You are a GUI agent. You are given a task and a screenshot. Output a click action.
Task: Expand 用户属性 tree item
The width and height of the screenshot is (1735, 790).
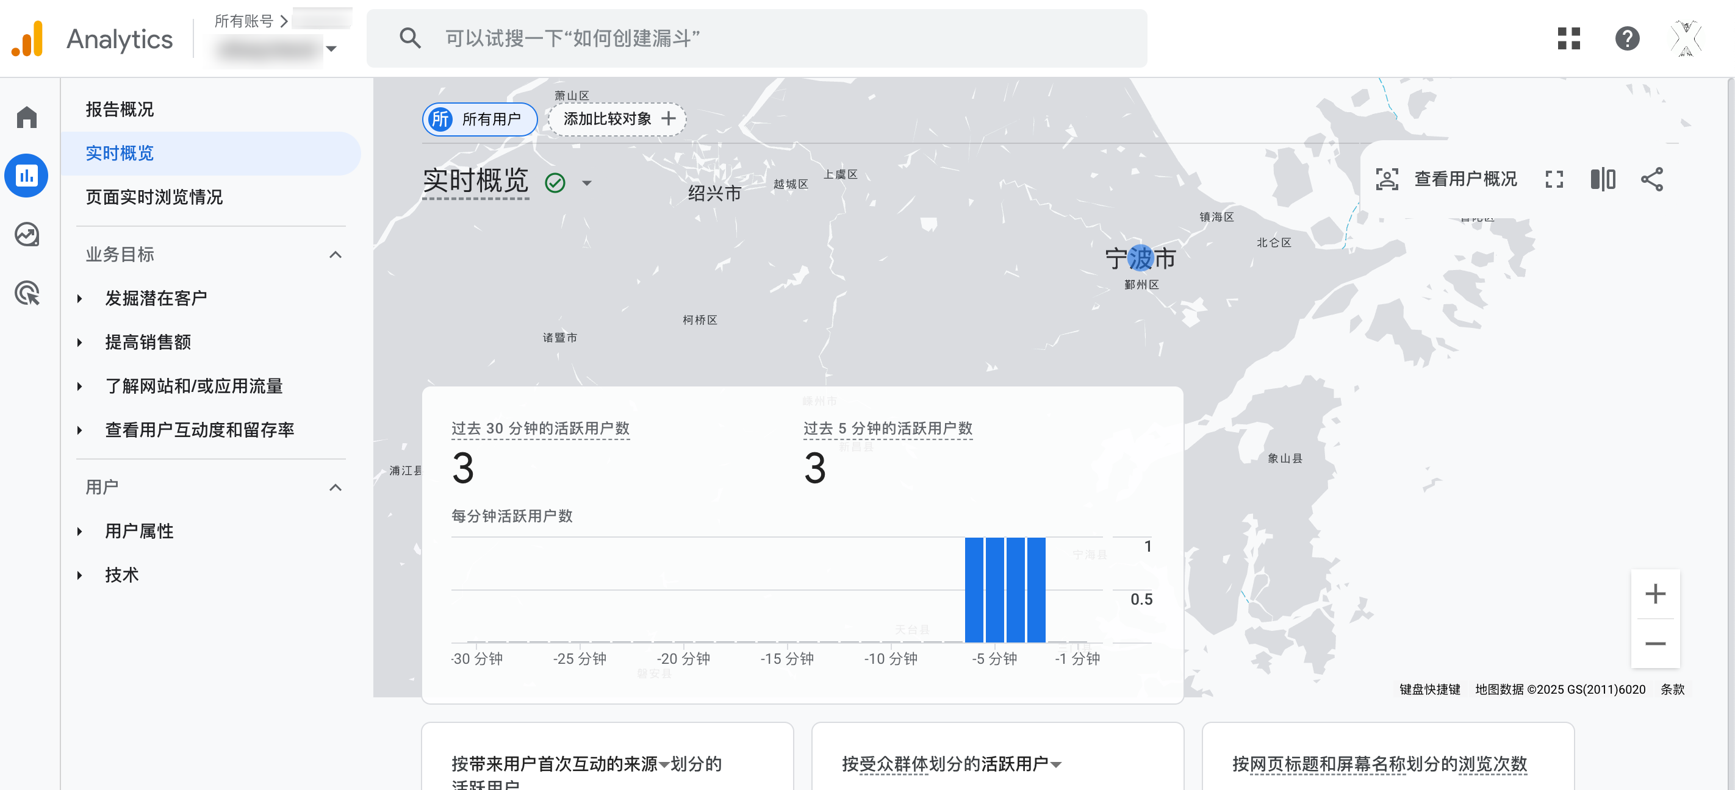click(x=79, y=531)
